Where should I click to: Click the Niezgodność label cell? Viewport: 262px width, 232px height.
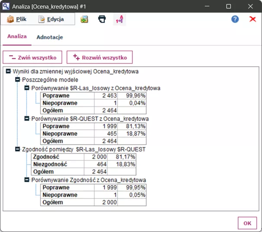pos(58,164)
